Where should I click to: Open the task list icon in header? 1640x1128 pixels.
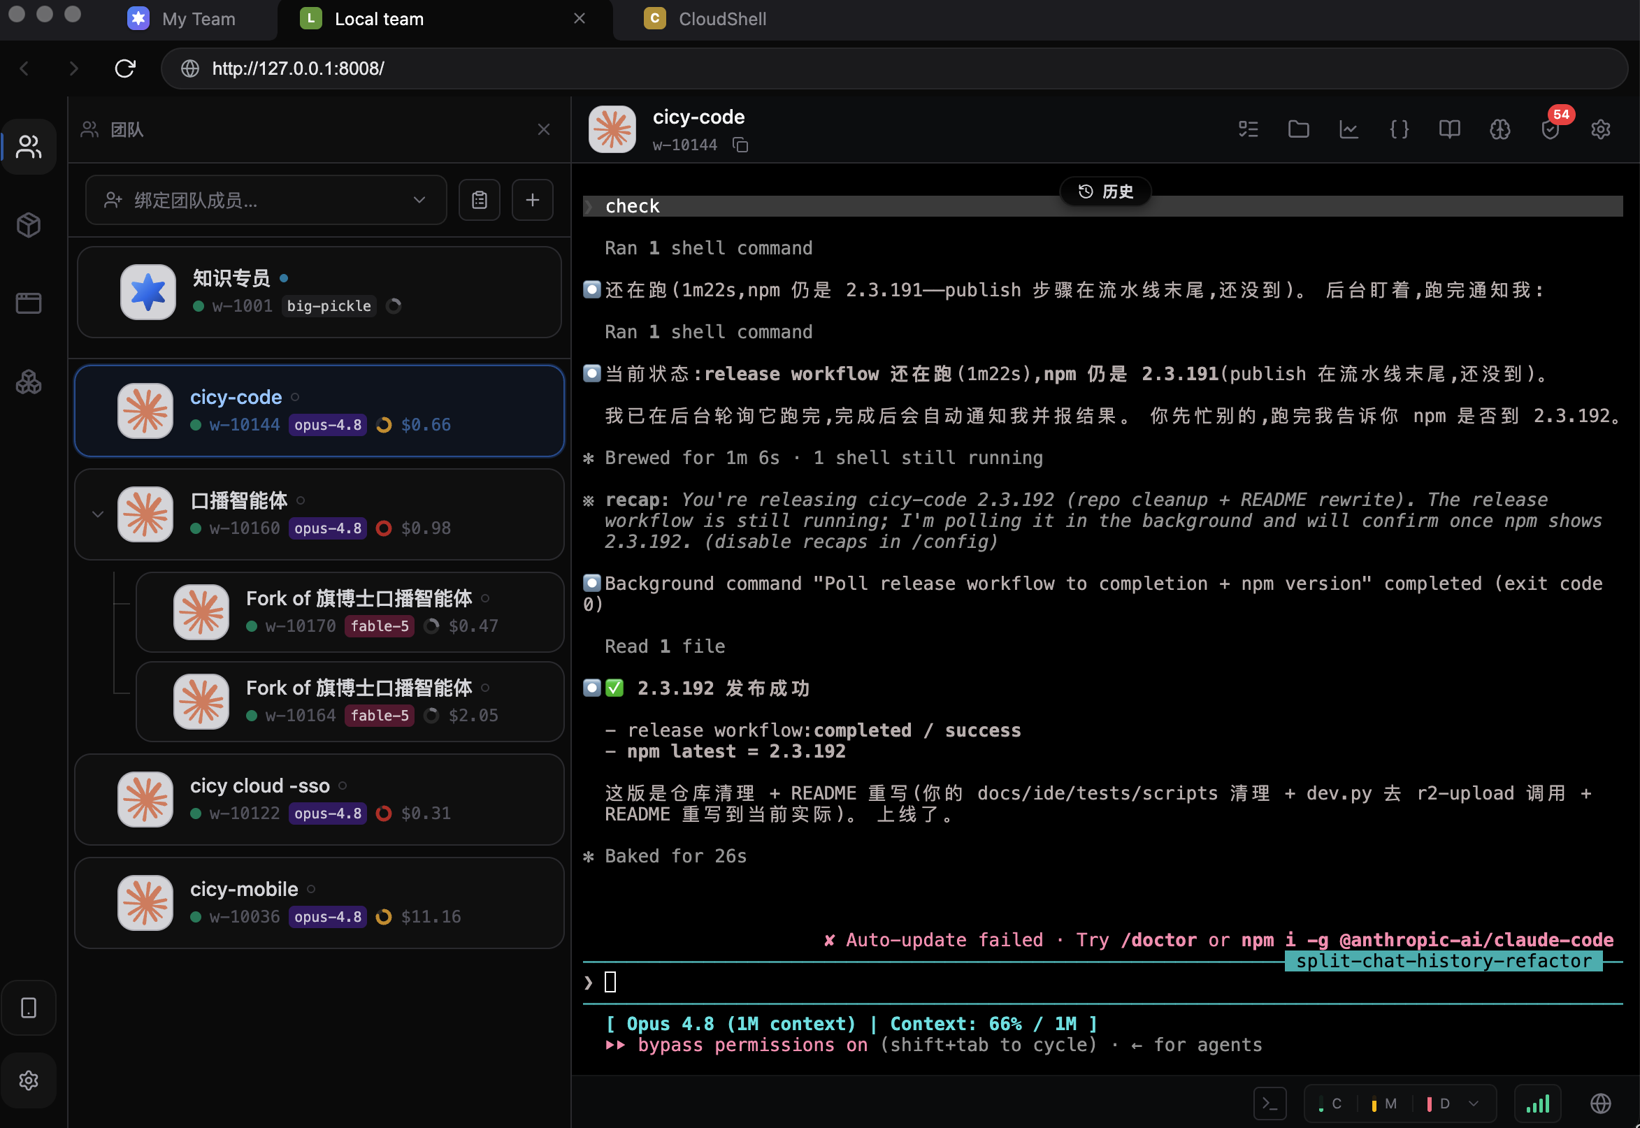(x=1249, y=129)
